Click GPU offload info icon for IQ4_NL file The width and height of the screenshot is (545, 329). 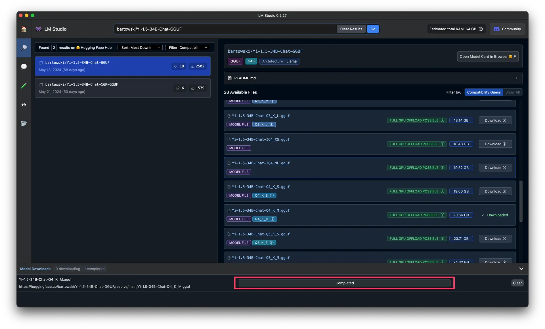click(442, 168)
